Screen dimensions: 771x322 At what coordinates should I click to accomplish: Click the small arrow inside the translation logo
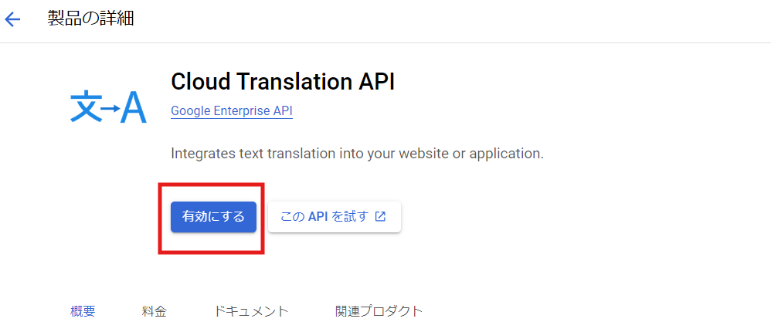pyautogui.click(x=110, y=109)
